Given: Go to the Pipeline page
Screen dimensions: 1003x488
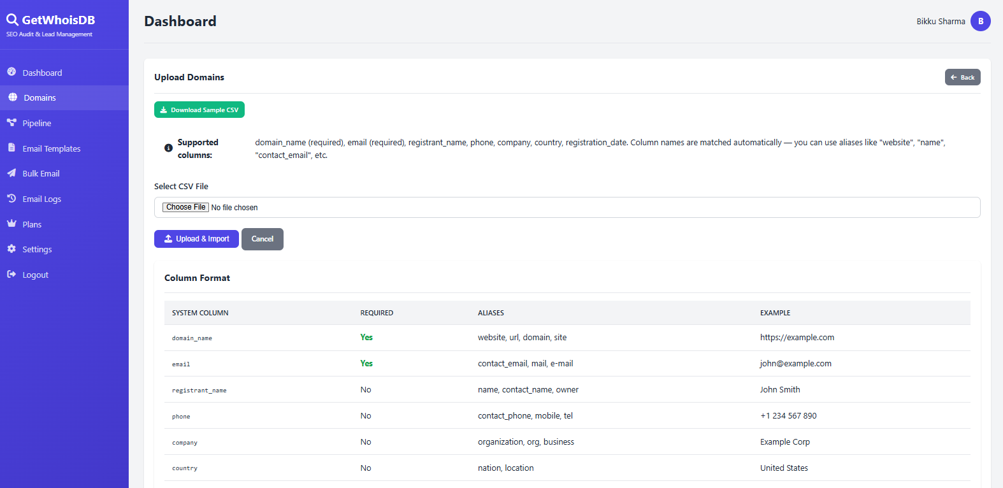Looking at the screenshot, I should coord(64,123).
